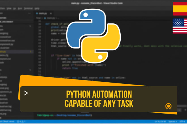Click the 'CAPABLE OF ANY TASK' banner line
The image size is (187, 124).
click(x=99, y=103)
